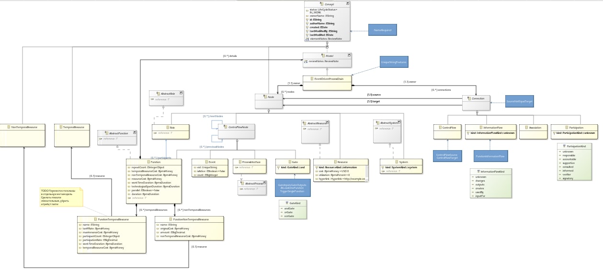Click the shortcut arrow icon on Model class
Image resolution: width=603 pixels, height=272 pixels.
pos(349,55)
